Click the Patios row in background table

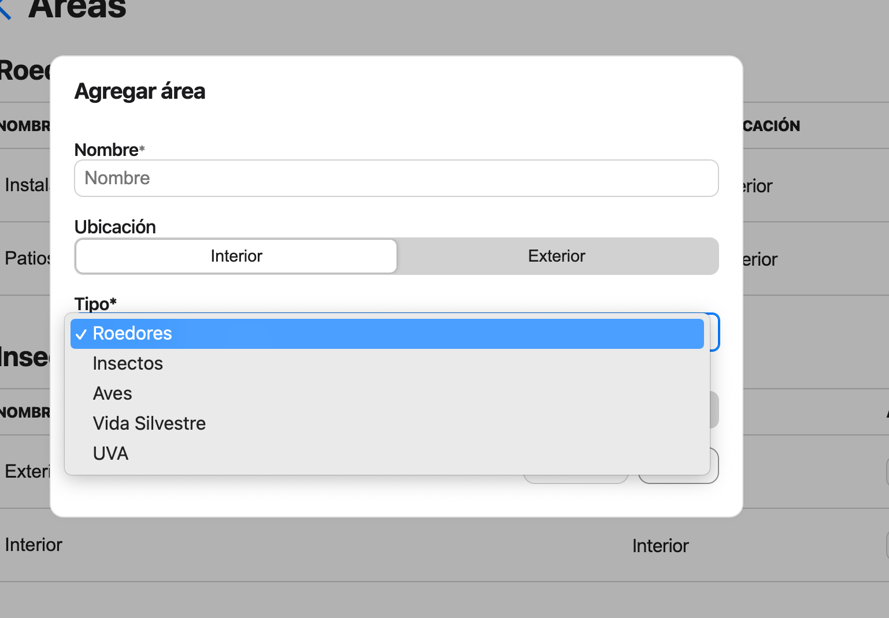tap(26, 258)
